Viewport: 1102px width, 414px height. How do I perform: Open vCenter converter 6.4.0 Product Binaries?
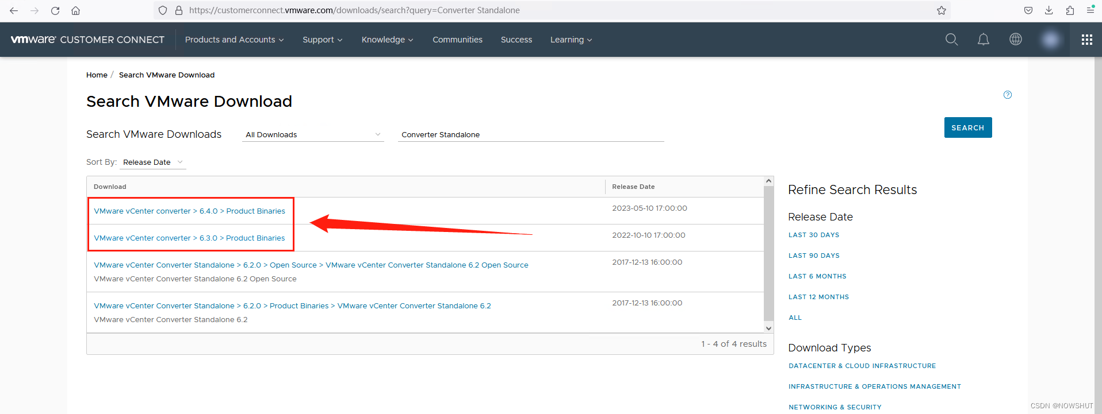coord(189,211)
